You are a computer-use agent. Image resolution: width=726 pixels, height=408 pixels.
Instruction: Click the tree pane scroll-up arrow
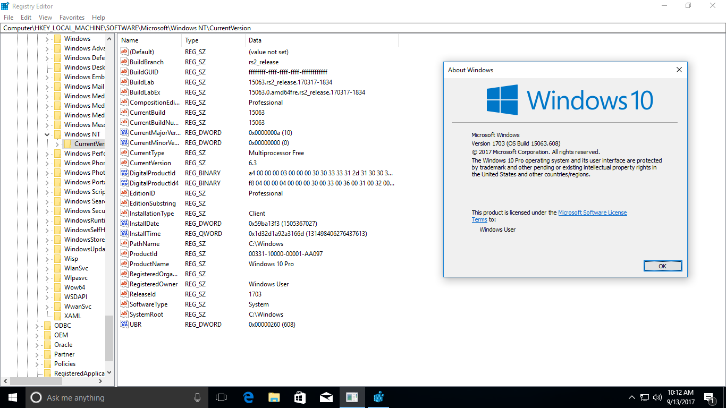coord(109,39)
